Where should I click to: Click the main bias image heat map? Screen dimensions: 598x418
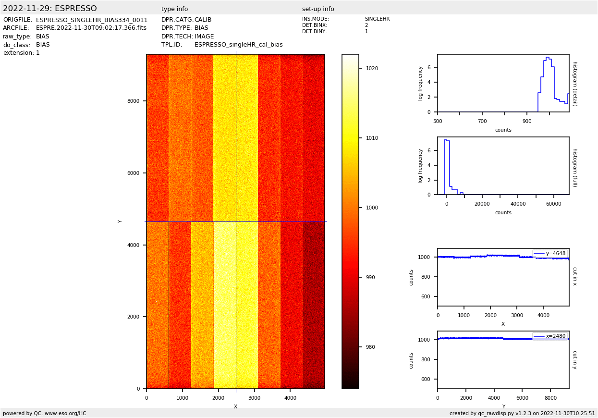235,221
